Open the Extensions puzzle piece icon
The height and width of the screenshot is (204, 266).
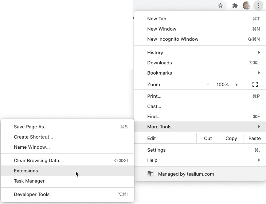(235, 5)
